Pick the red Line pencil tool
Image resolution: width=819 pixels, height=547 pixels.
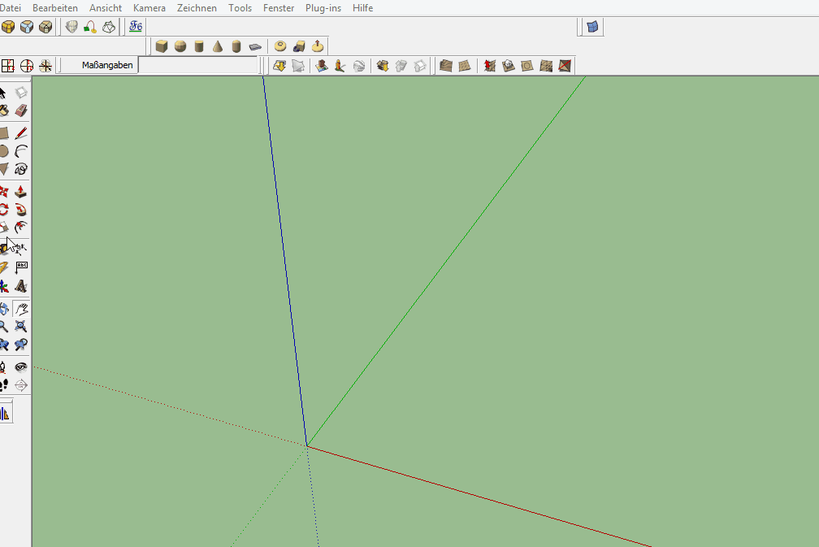(x=21, y=133)
